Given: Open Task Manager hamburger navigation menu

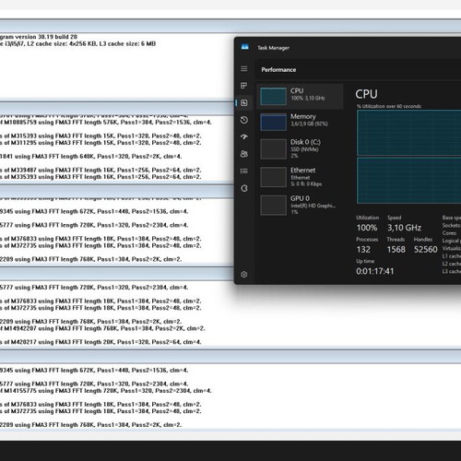Looking at the screenshot, I should (x=244, y=69).
